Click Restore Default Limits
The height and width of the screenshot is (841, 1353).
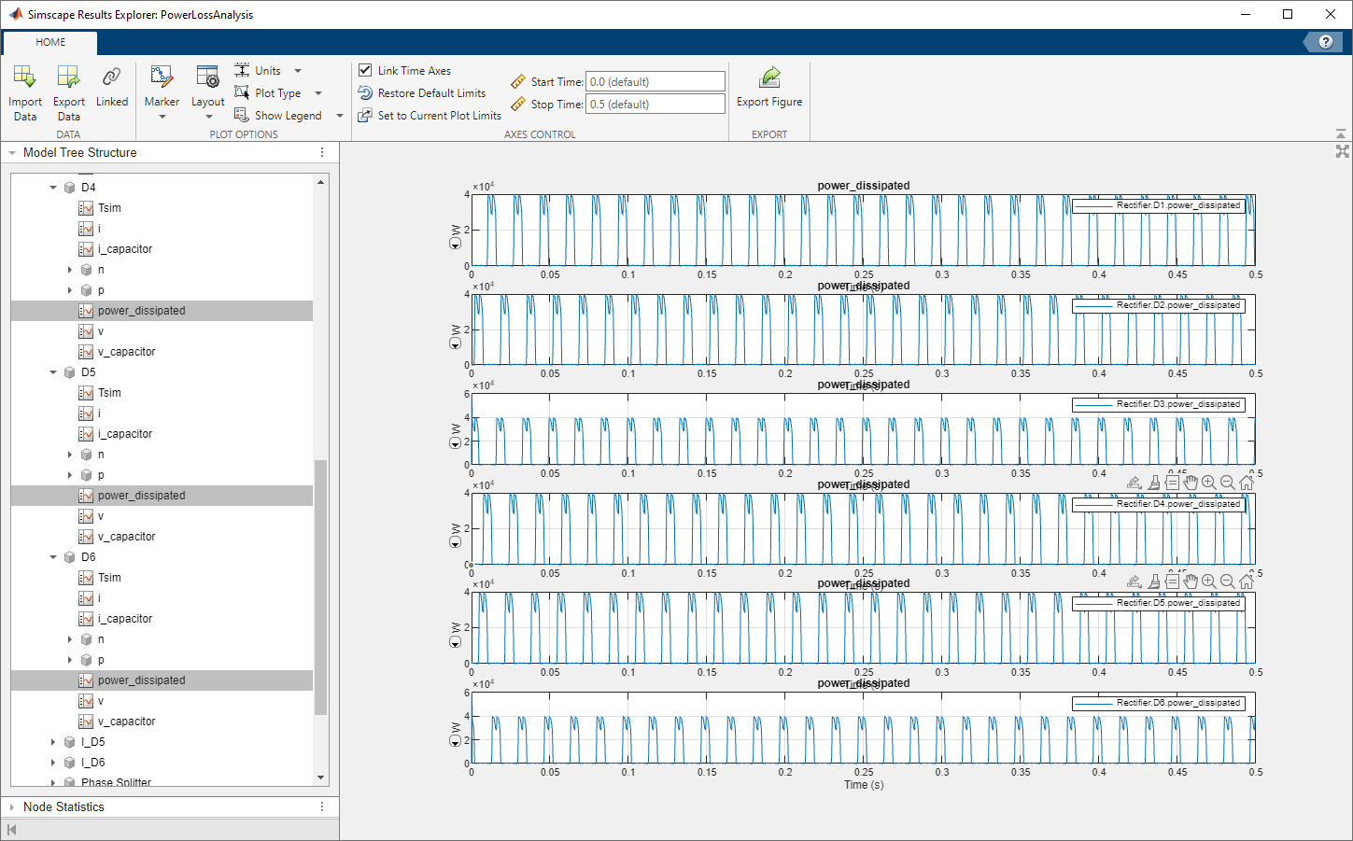430,93
